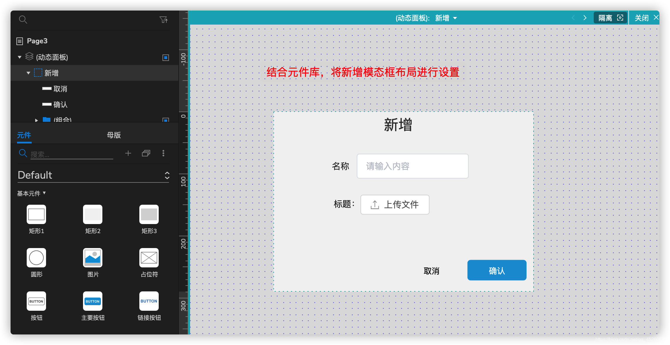Select the 矩形3 widget
The height and width of the screenshot is (345, 670).
pos(149,219)
